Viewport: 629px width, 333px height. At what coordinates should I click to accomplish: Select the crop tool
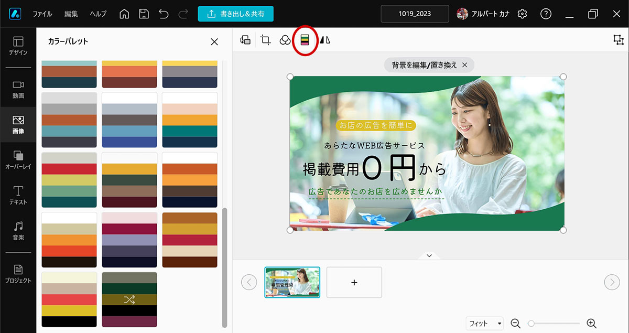pyautogui.click(x=266, y=40)
